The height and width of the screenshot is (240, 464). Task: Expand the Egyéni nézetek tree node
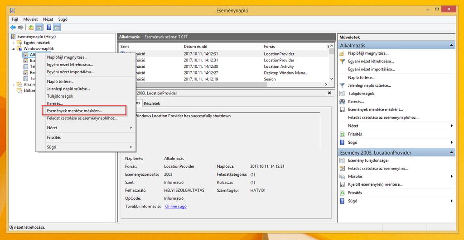click(13, 43)
